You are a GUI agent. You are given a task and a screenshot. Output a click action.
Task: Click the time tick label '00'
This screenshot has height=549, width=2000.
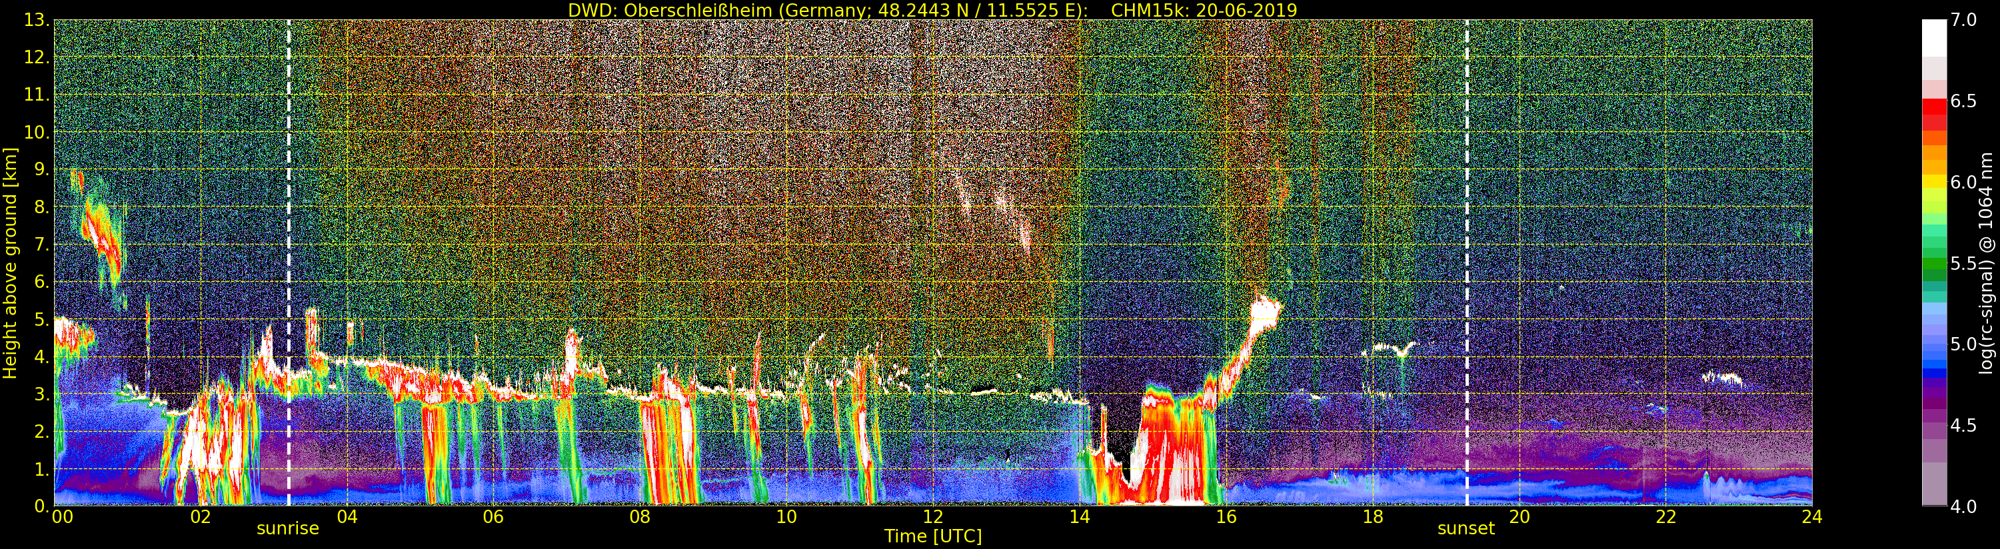[x=62, y=517]
